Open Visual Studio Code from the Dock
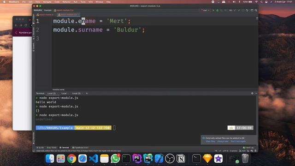The height and width of the screenshot is (166, 295). [x=94, y=159]
